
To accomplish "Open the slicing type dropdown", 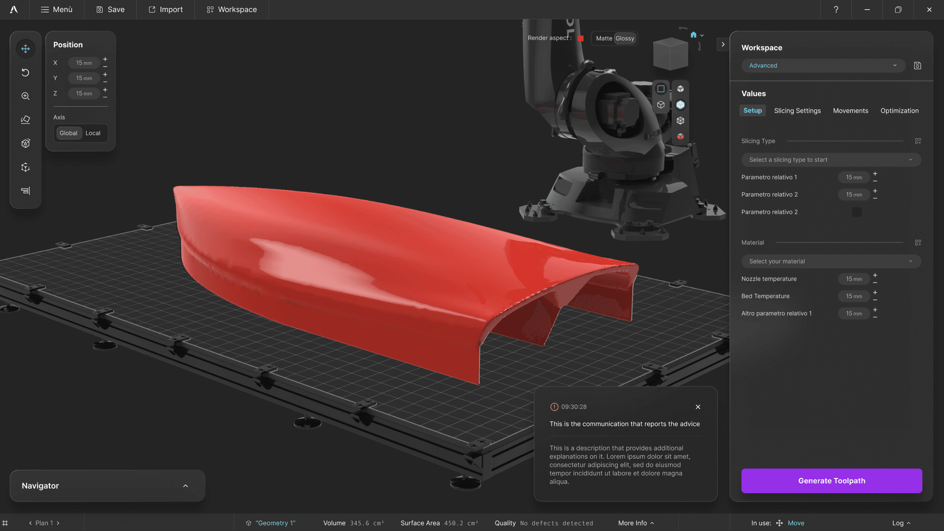I will point(831,160).
